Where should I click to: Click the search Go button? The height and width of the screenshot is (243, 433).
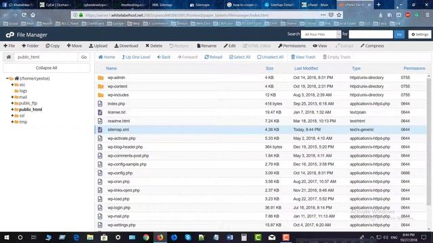[x=399, y=34]
